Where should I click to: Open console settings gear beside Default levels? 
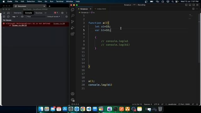tap(67, 17)
